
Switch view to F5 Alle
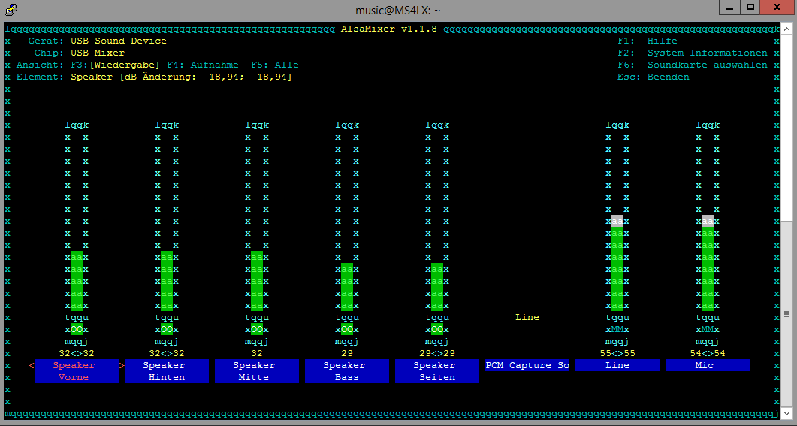click(275, 65)
